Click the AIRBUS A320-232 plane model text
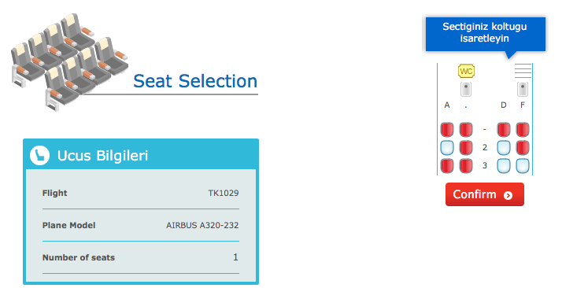 [x=202, y=225]
